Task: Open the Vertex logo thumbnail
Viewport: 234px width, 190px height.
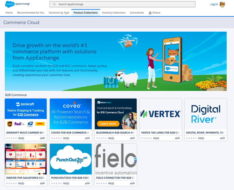Action: pos(161,114)
